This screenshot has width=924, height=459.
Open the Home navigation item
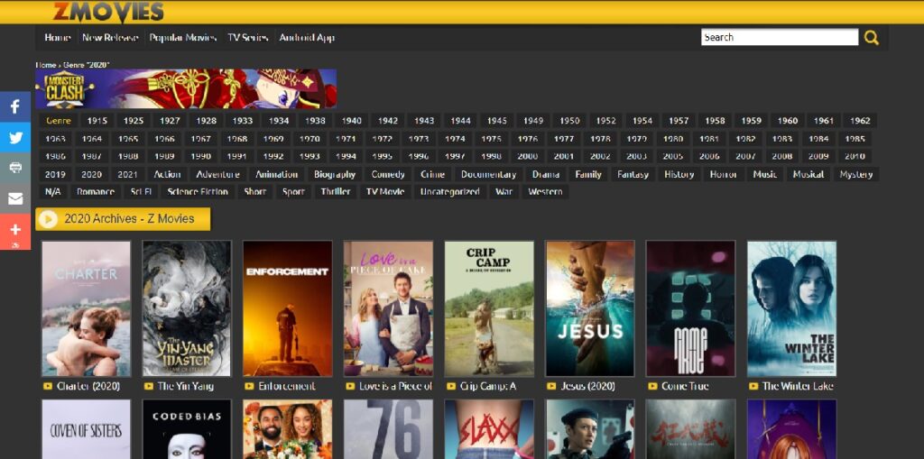pyautogui.click(x=58, y=37)
